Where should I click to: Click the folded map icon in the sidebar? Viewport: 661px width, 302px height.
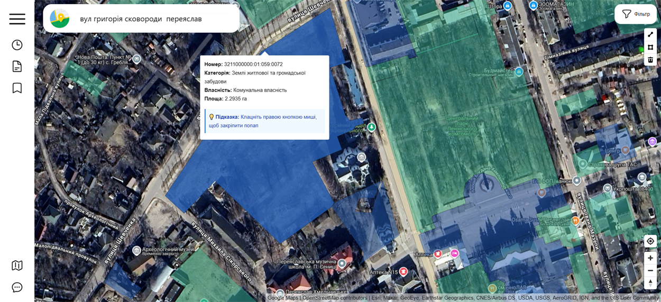tap(17, 265)
